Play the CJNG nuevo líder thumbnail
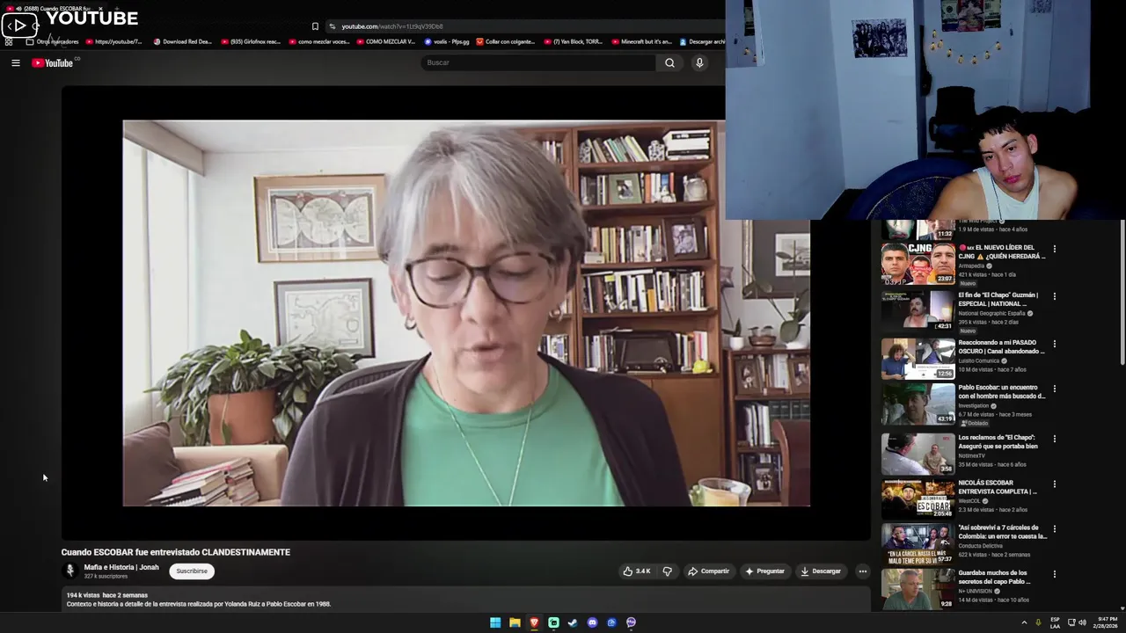 pos(918,263)
